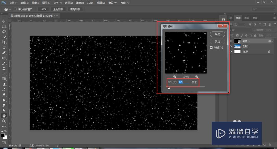Image resolution: width=277 pixels, height=149 pixels.
Task: Toggle layer filtering on/off switch
Action: (x=275, y=23)
